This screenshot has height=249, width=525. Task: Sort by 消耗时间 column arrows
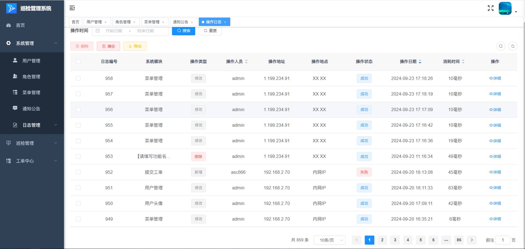(x=463, y=62)
